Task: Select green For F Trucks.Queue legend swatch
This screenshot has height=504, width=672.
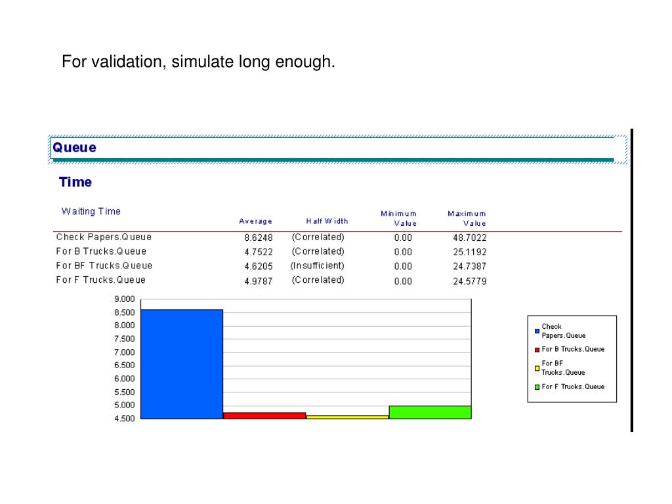Action: click(x=537, y=387)
